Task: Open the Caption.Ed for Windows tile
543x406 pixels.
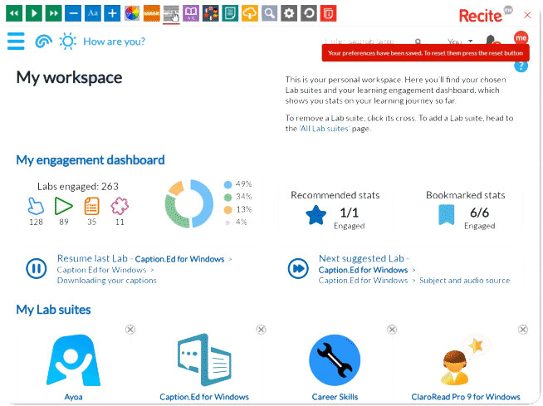Action: [204, 360]
